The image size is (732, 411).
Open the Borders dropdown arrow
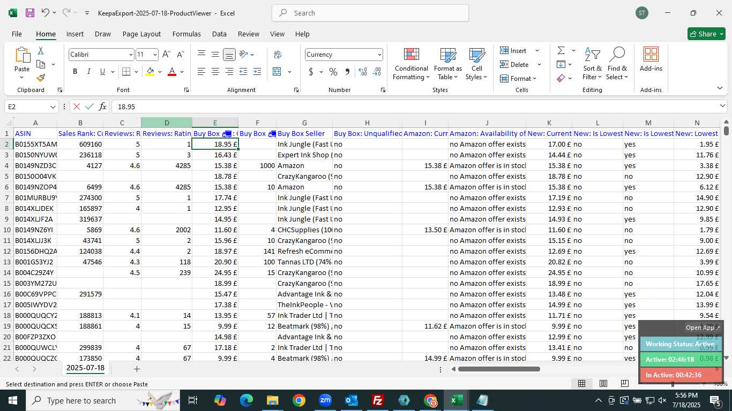tap(136, 72)
